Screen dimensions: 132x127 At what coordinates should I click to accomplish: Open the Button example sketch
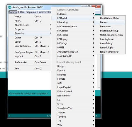[109, 22]
